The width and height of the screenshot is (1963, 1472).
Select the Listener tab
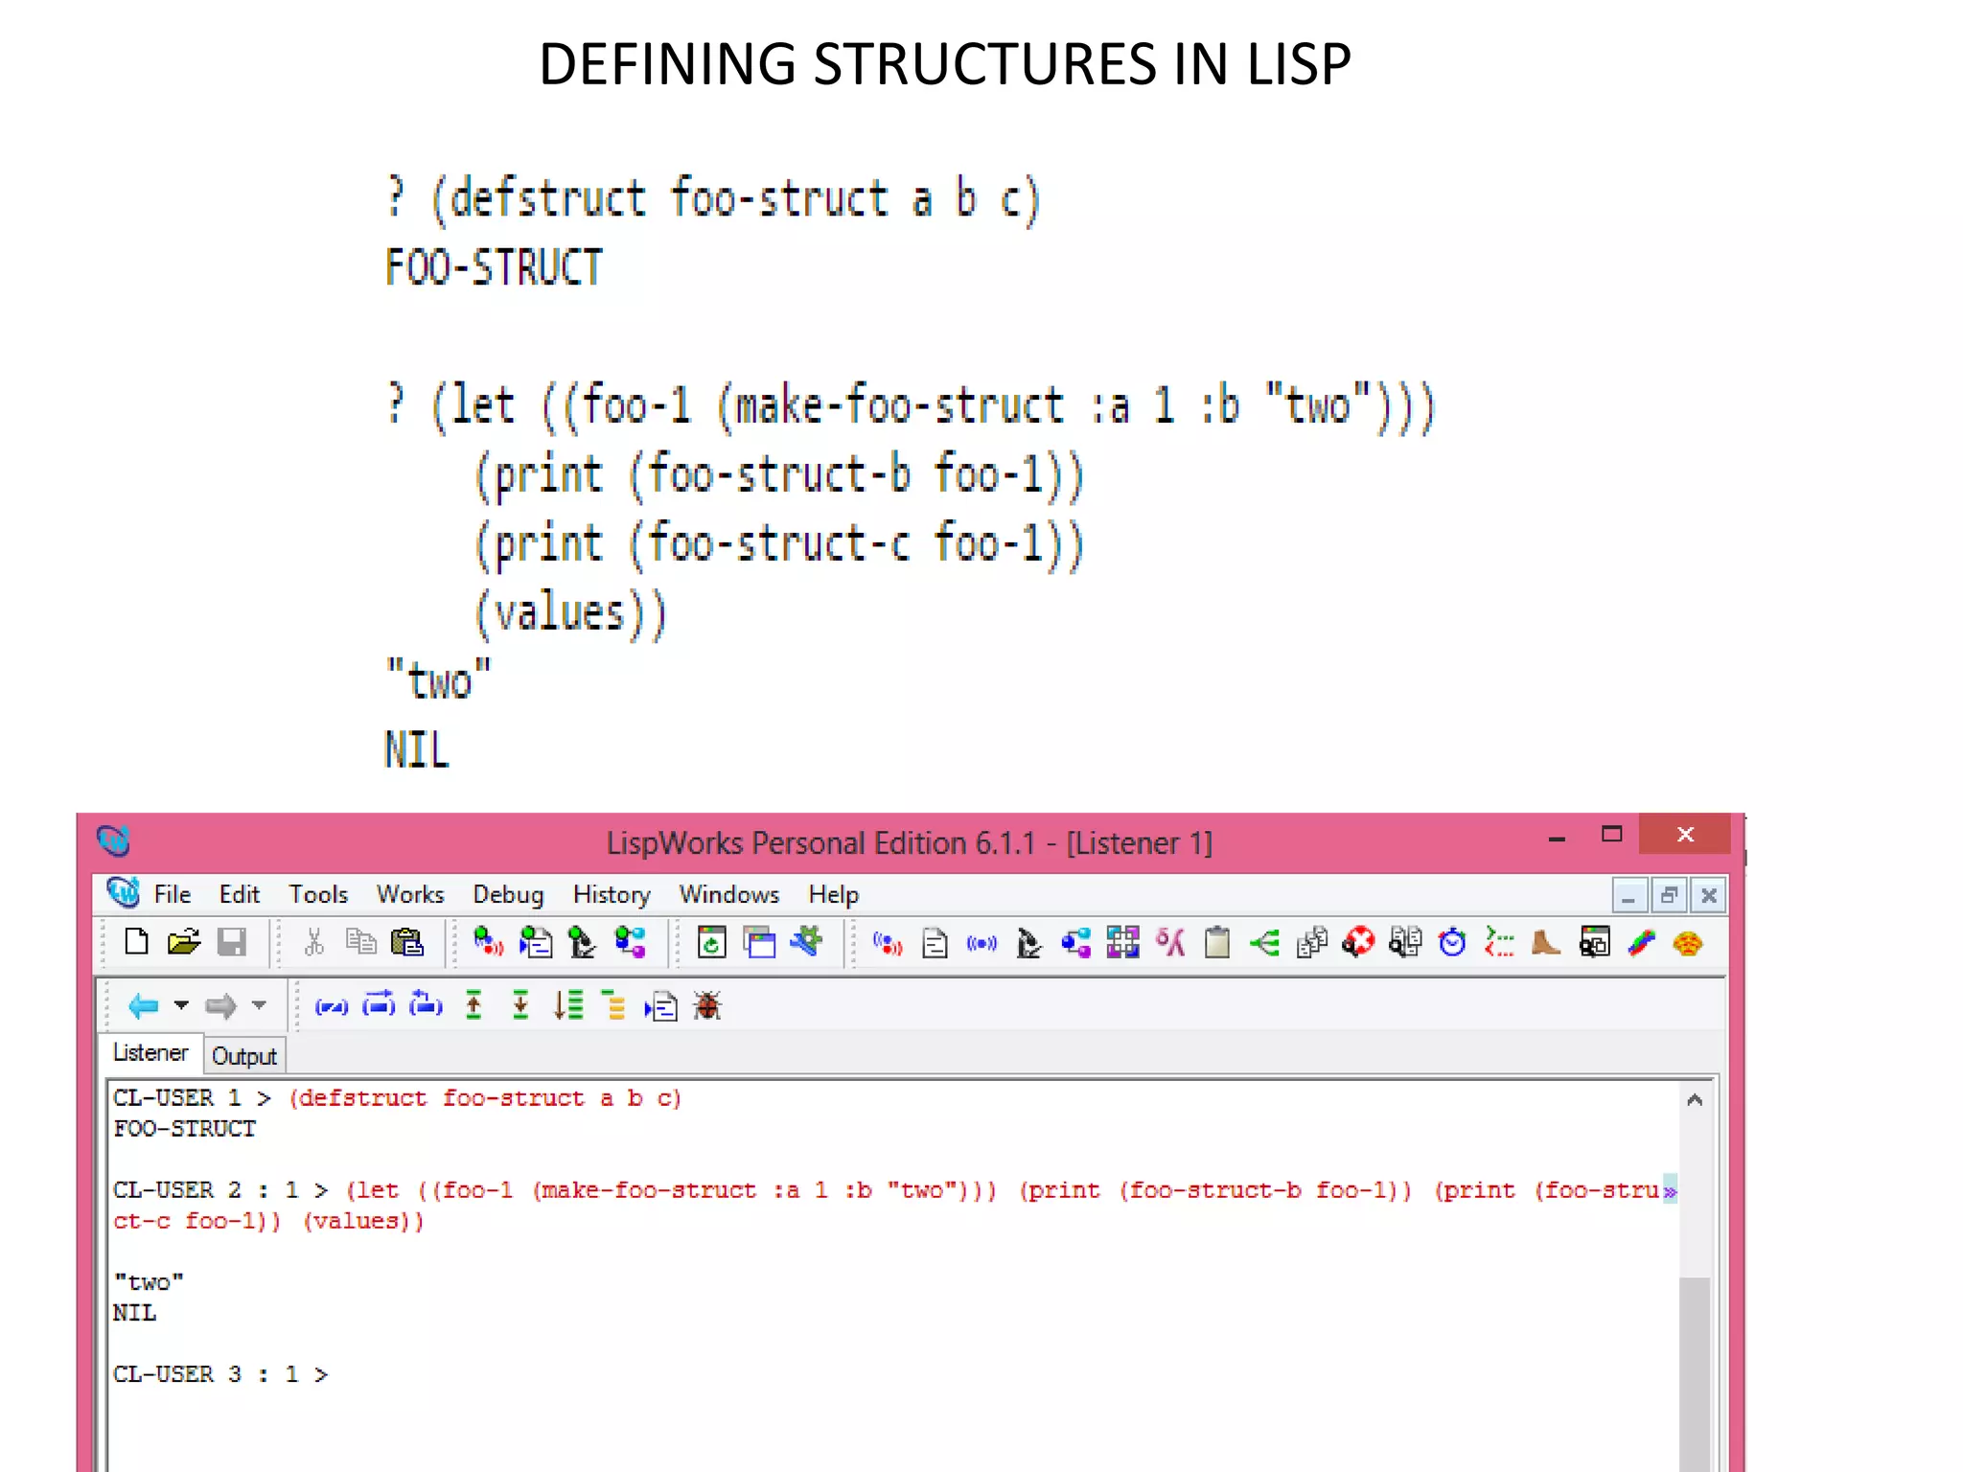150,1053
